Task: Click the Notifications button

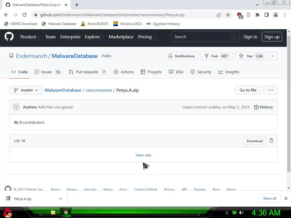Action: [181, 56]
